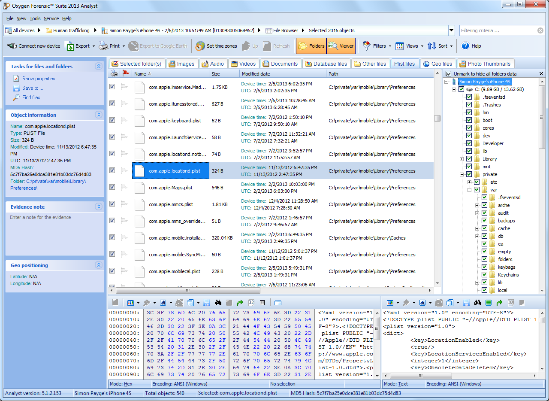
Task: Uncheck the backups folder checkbox
Action: [485, 221]
